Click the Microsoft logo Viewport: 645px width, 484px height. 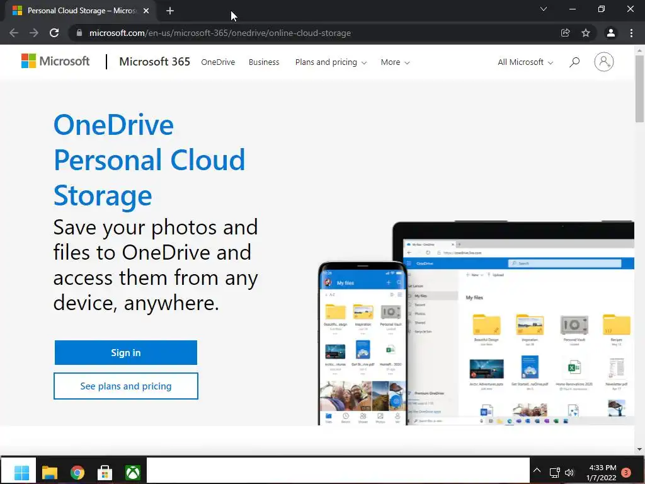tap(55, 61)
